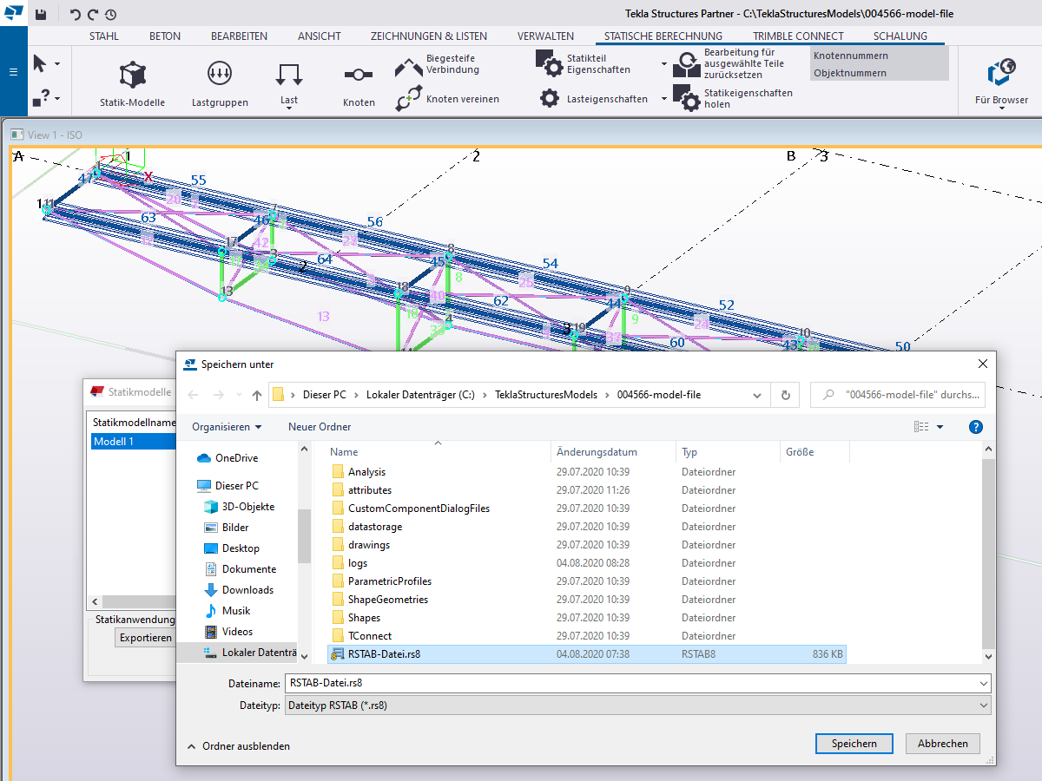Expand the Statikteil Eigenschaften dropdown arrow
1042x781 pixels.
click(664, 64)
